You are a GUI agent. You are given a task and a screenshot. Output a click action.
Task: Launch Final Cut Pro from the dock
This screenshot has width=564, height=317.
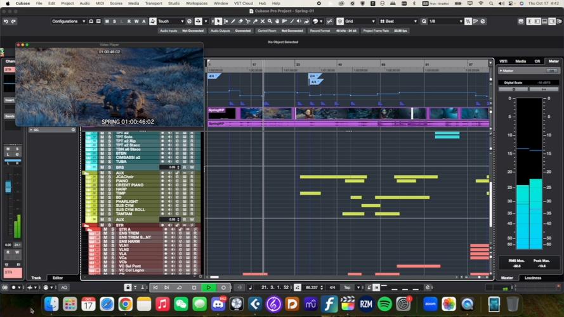tap(347, 304)
